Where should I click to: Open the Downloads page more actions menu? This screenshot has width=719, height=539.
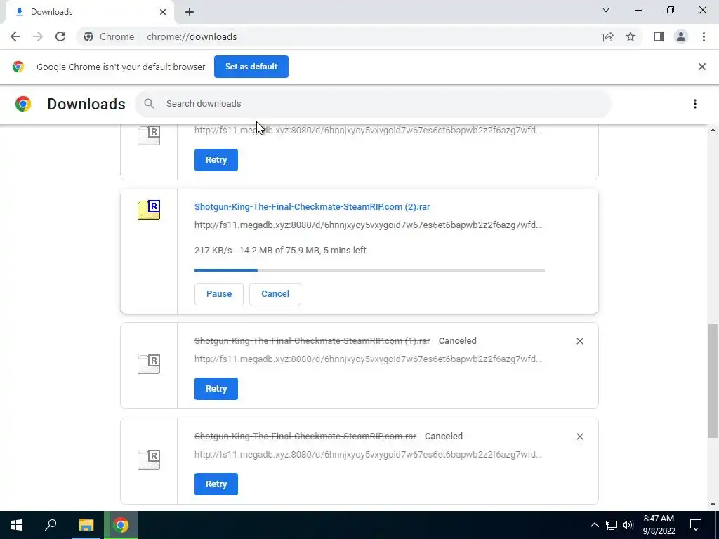tap(695, 104)
